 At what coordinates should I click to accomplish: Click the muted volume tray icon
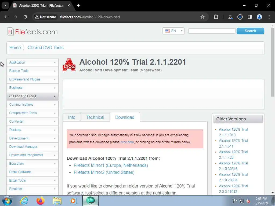248,201
